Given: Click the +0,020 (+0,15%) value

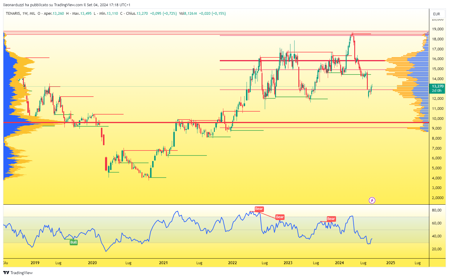Looking at the screenshot, I should [x=212, y=14].
